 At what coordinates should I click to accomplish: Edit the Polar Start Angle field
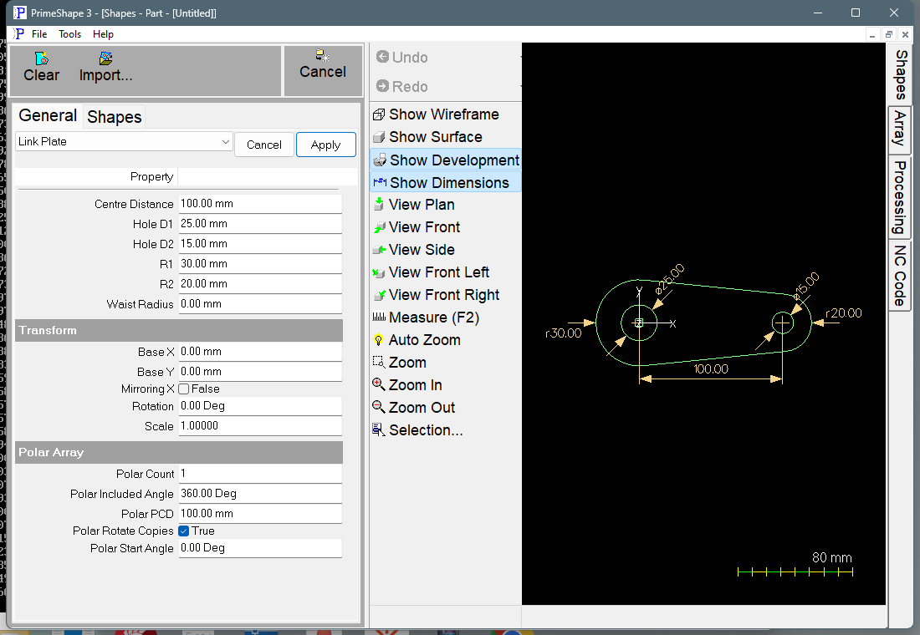260,547
